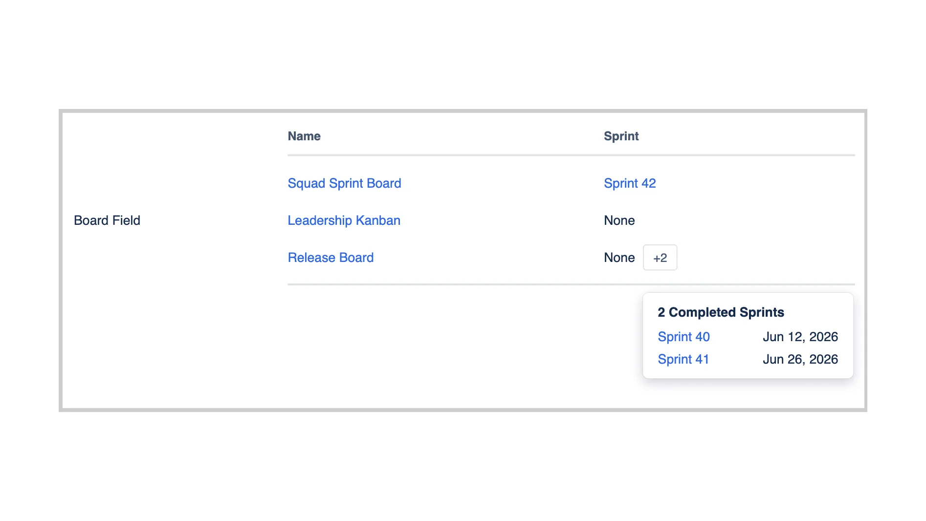The width and height of the screenshot is (926, 521).
Task: Click the Board Field label
Action: point(107,220)
